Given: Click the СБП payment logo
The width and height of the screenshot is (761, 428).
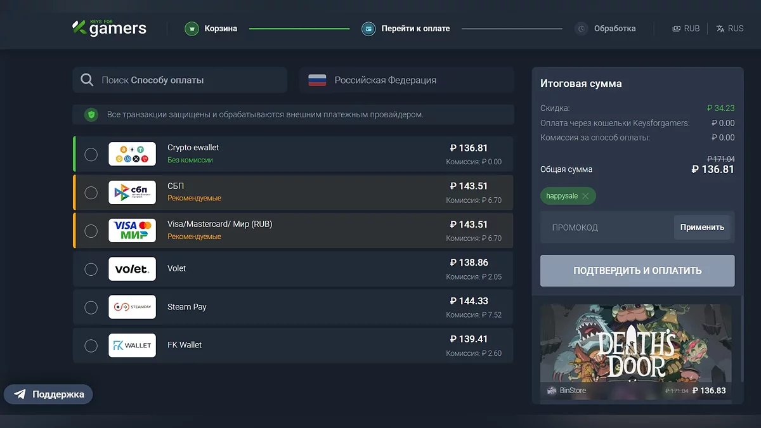Looking at the screenshot, I should (132, 192).
